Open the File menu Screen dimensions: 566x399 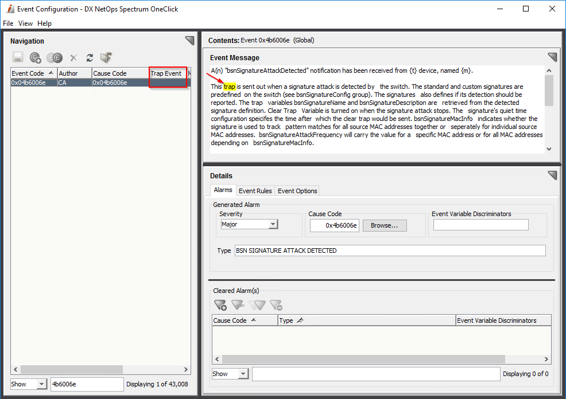(8, 24)
